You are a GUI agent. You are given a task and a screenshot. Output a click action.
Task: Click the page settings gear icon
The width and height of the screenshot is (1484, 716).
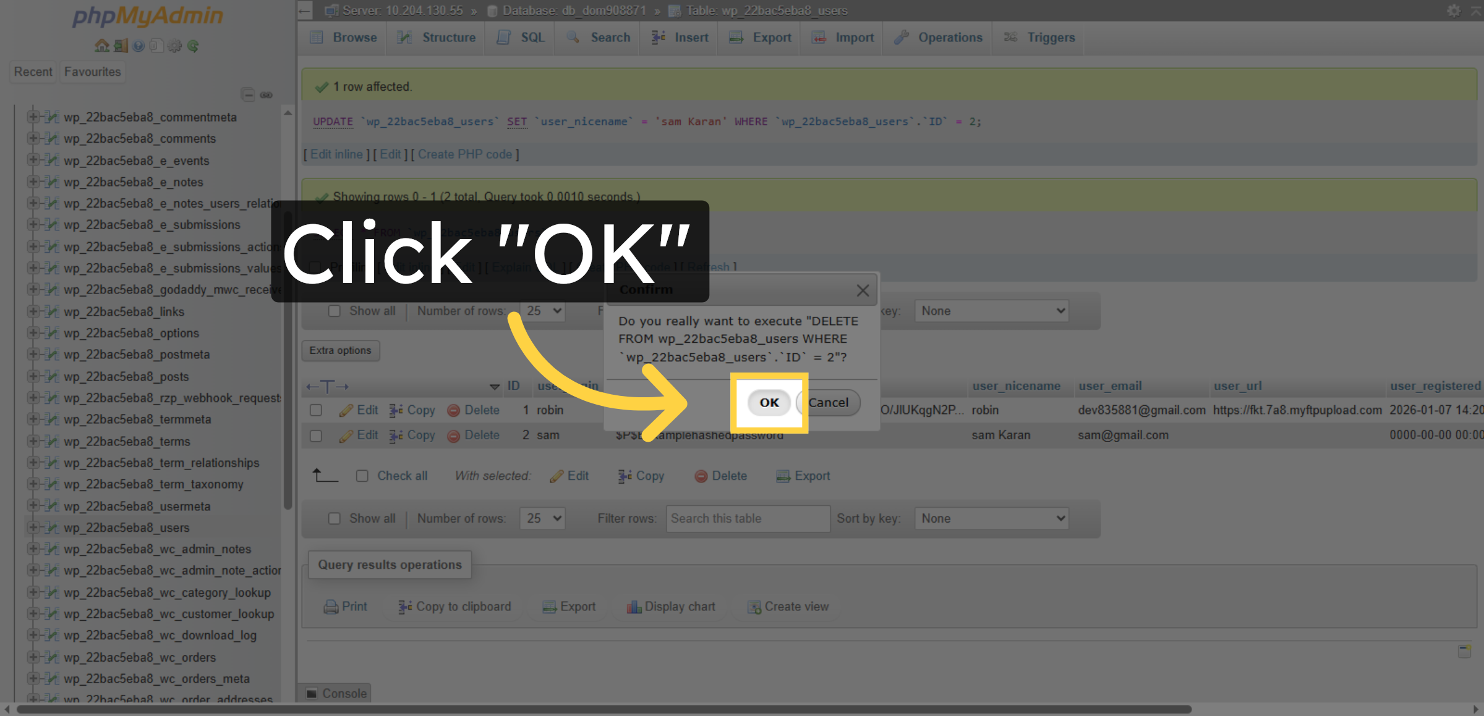pyautogui.click(x=1454, y=11)
